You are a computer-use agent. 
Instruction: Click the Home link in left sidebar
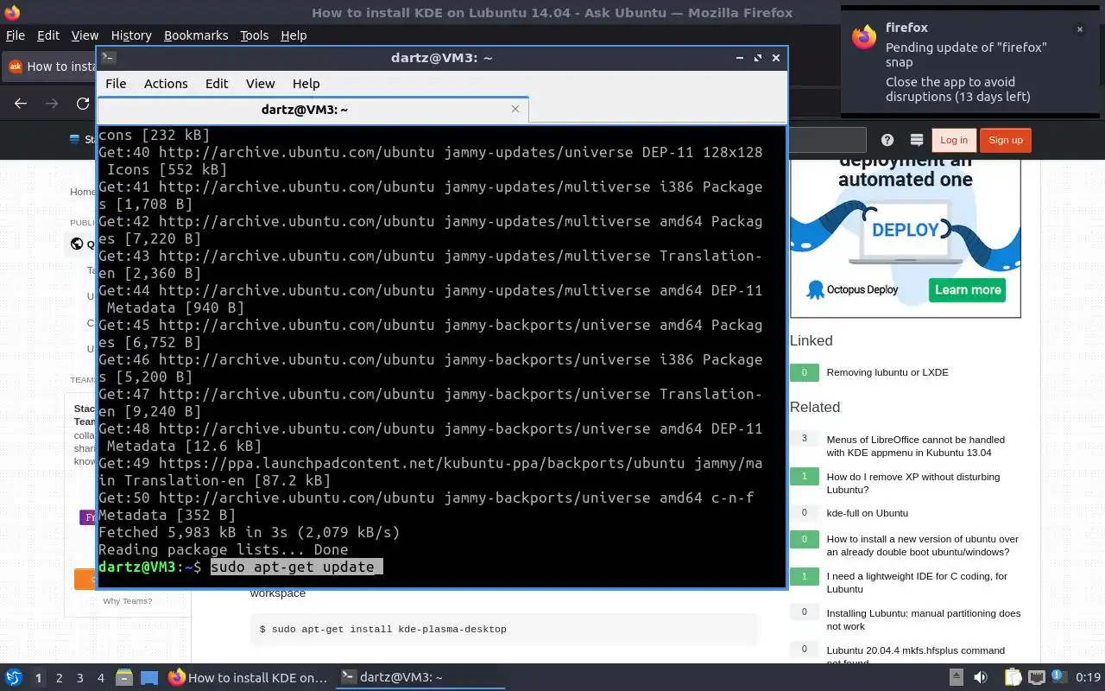coord(83,192)
